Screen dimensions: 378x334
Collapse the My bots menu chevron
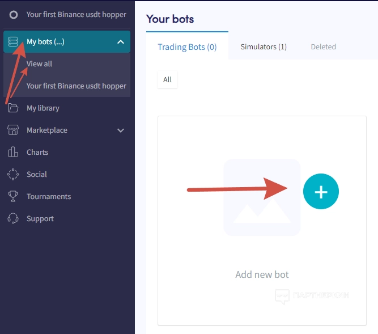(x=120, y=41)
